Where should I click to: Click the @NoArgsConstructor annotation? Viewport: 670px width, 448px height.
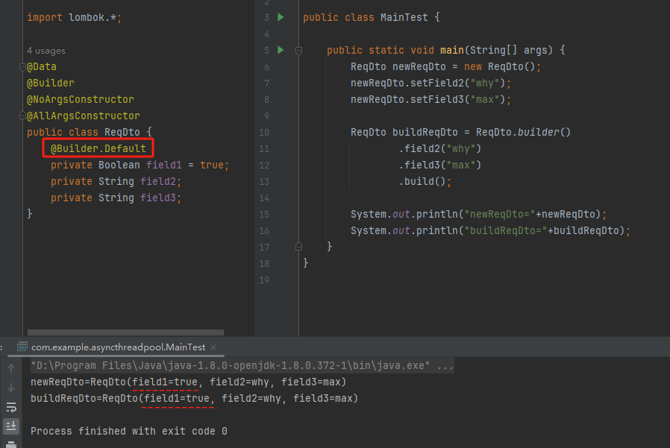point(81,99)
